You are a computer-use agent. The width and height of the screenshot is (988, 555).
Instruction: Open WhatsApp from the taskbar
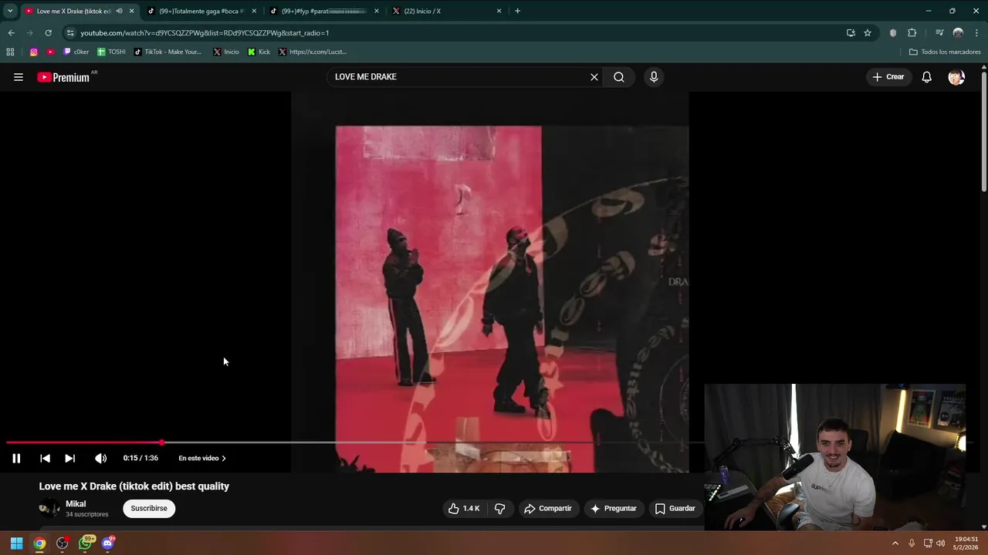[x=86, y=543]
